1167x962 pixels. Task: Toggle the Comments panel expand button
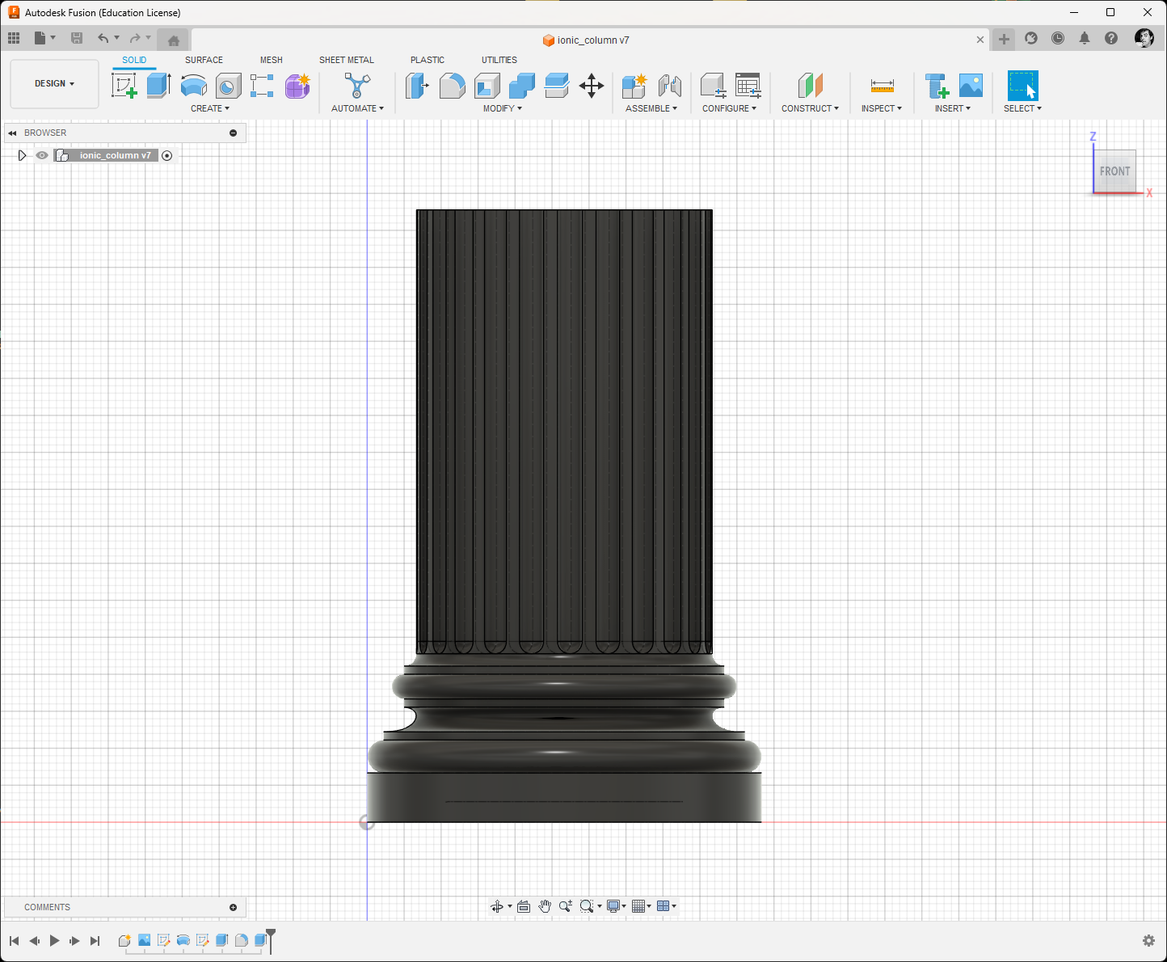pyautogui.click(x=234, y=907)
